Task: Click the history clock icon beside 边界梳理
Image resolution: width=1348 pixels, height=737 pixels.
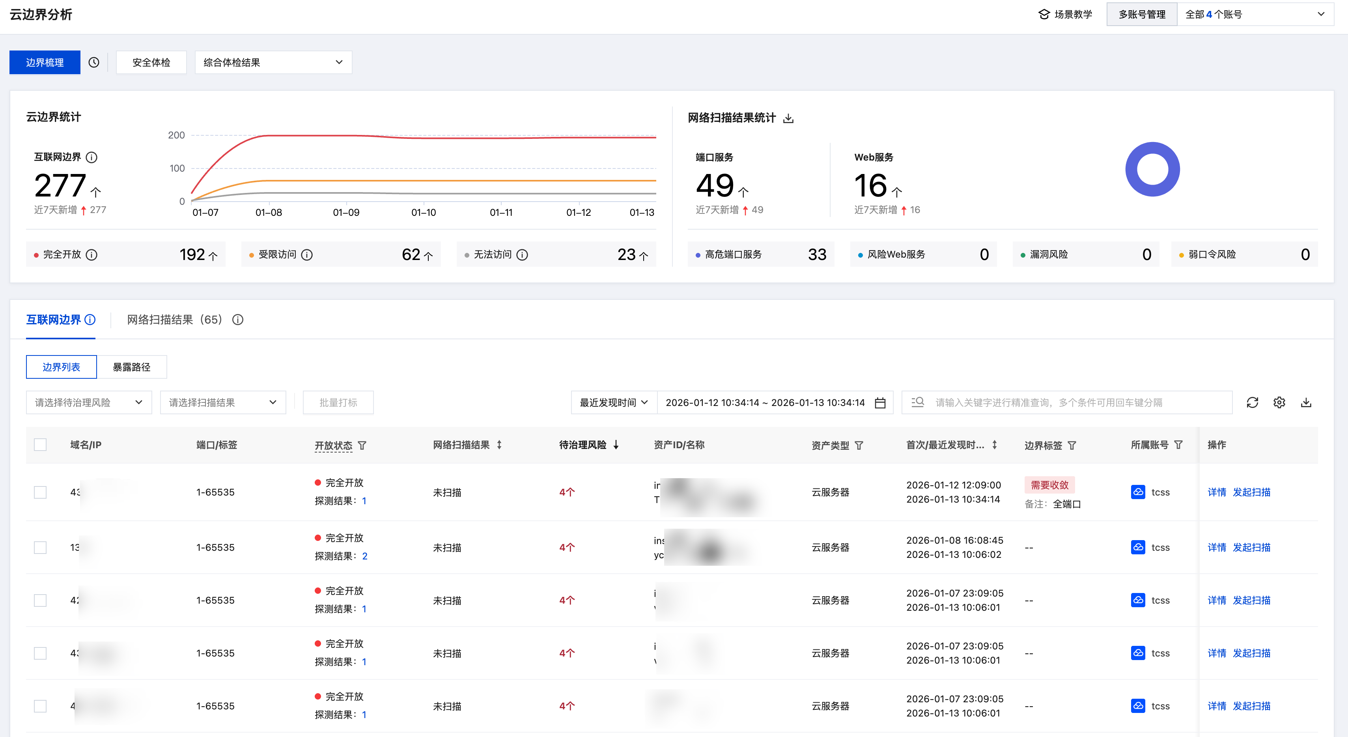Action: (94, 62)
